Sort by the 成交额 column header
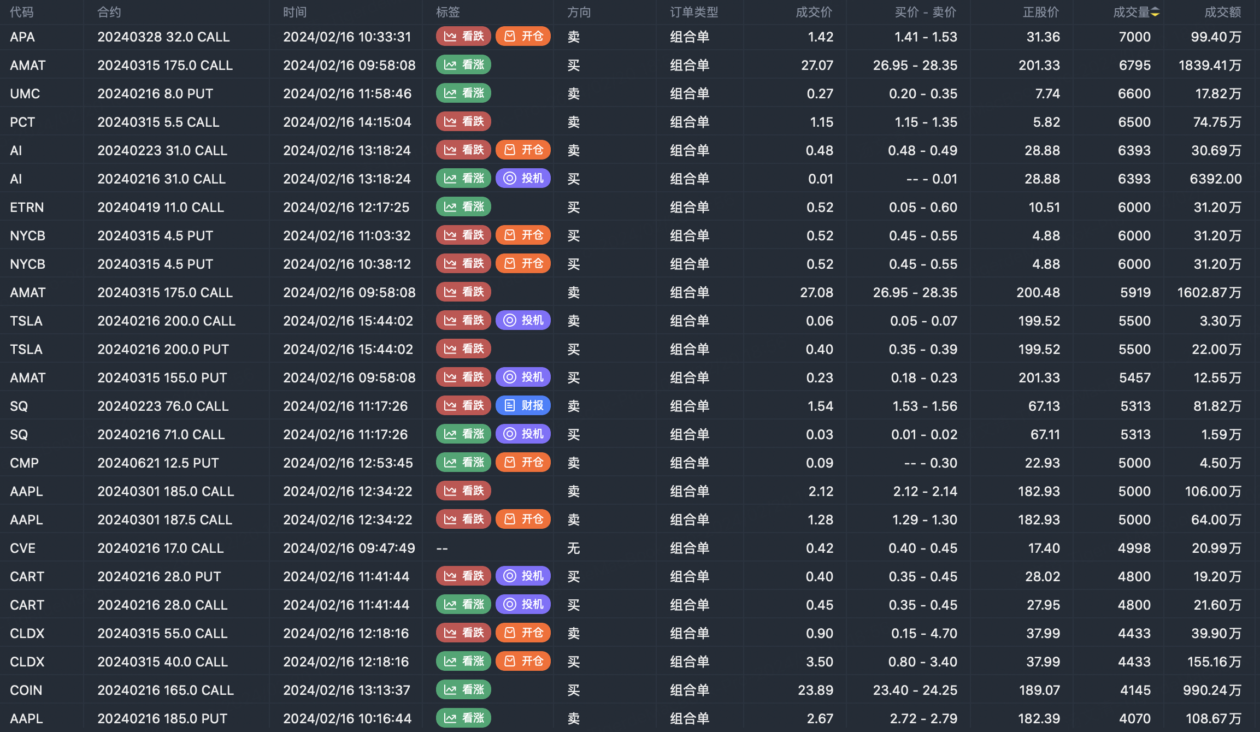The width and height of the screenshot is (1260, 732). click(x=1222, y=13)
